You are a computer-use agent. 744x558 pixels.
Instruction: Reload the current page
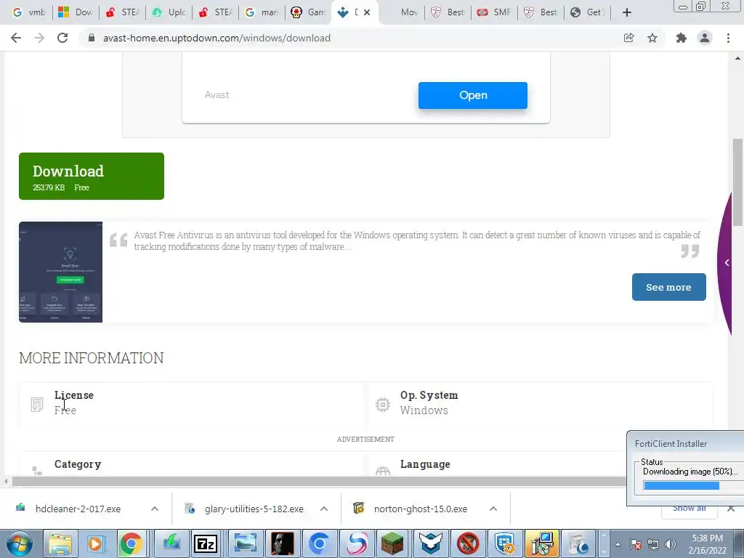tap(62, 38)
